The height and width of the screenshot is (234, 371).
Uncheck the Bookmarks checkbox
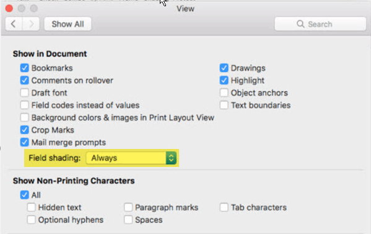pyautogui.click(x=24, y=68)
